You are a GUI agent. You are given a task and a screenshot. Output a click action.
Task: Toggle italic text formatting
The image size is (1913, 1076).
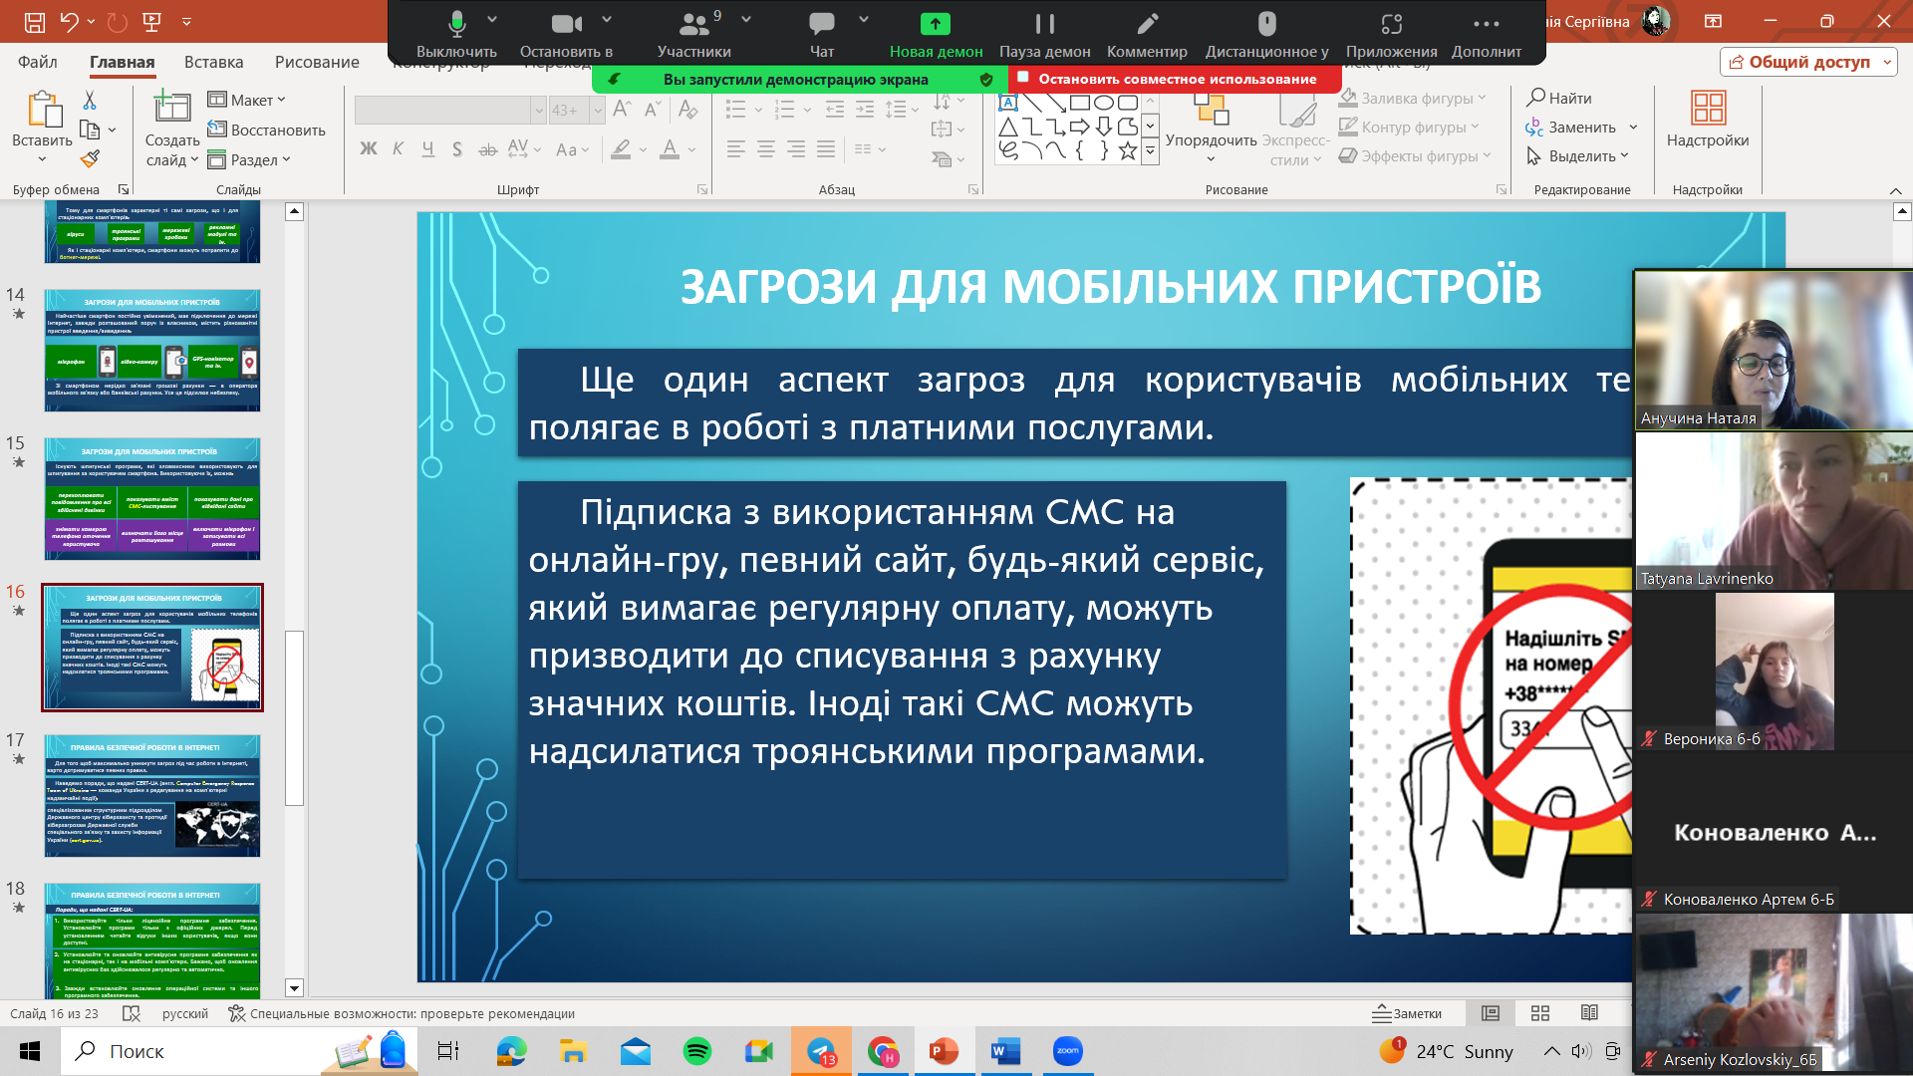pos(398,149)
